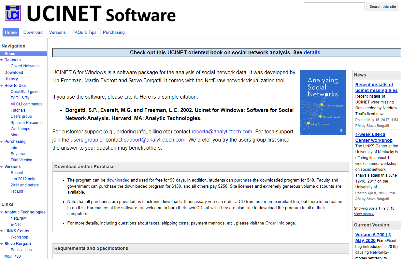Focus the site search input field
The width and height of the screenshot is (403, 259).
(x=334, y=7)
